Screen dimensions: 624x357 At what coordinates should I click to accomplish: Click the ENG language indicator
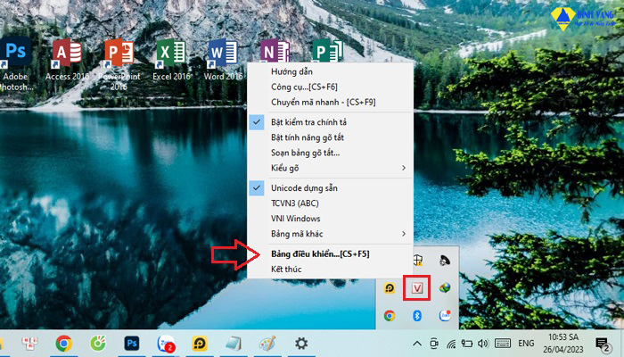coord(526,343)
